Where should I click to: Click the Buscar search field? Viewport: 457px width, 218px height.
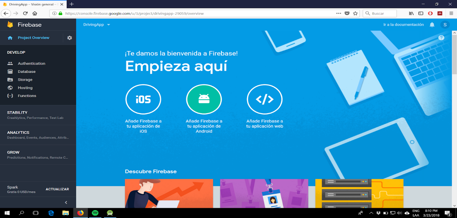(380, 13)
